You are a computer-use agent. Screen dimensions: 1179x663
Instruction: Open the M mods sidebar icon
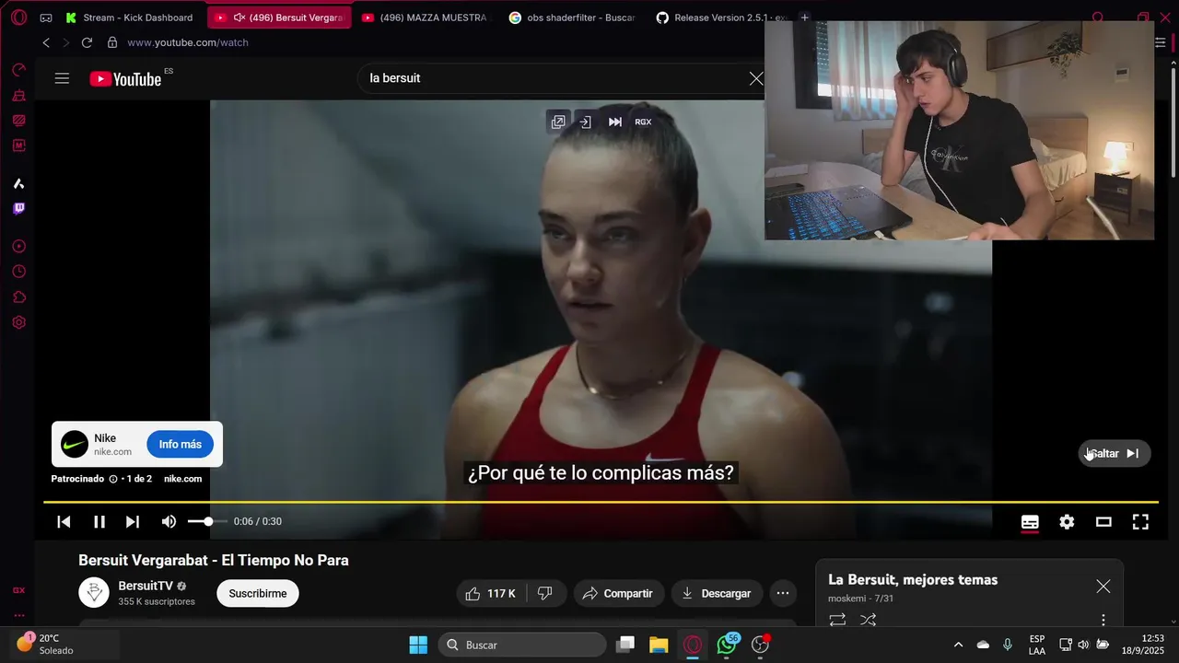18,145
